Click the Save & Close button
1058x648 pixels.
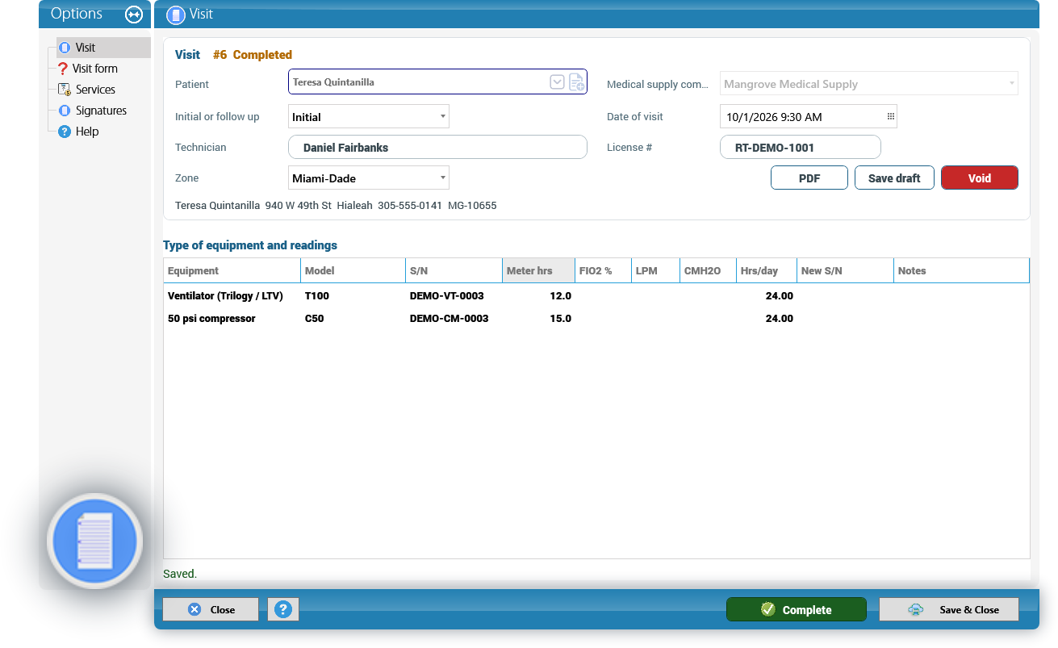949,610
